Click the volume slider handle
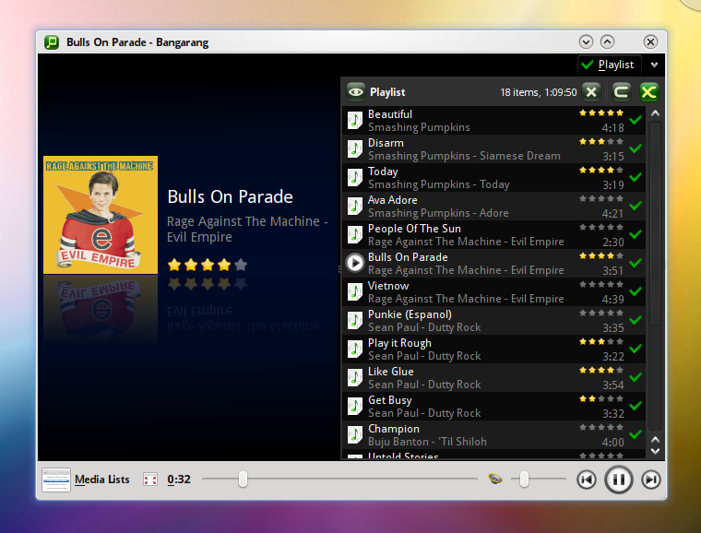Image resolution: width=701 pixels, height=533 pixels. (x=524, y=480)
